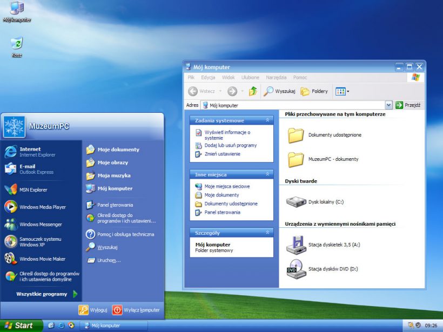This screenshot has height=332, width=443.
Task: Open the Wyszukaj search toolbar button
Action: tap(279, 91)
